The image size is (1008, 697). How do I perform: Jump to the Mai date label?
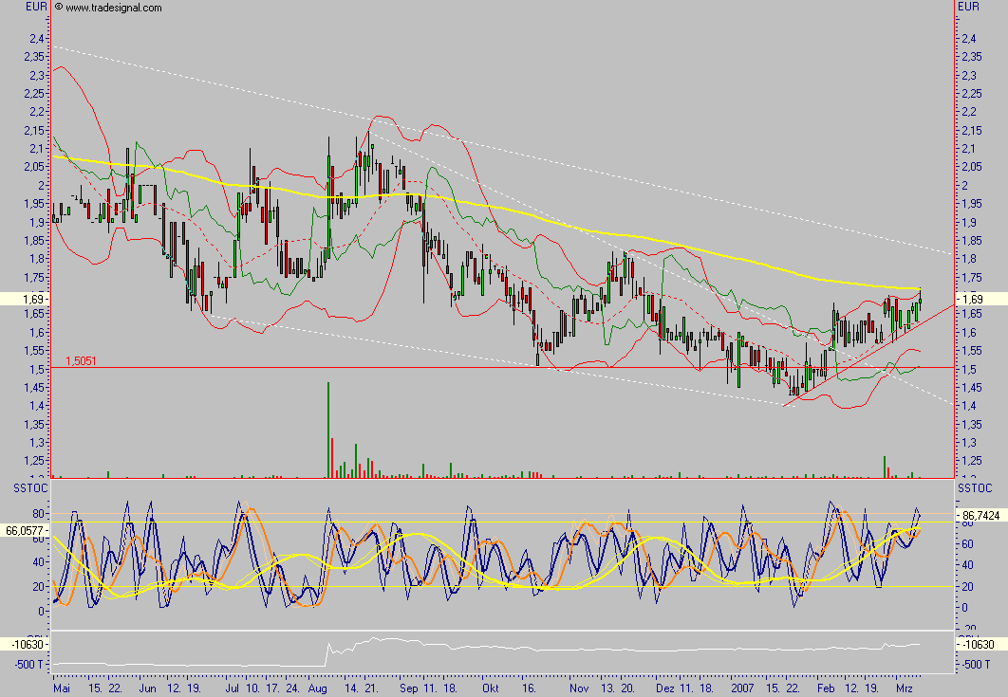click(x=63, y=687)
